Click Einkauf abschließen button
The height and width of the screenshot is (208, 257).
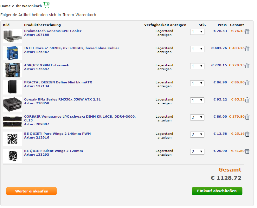click(x=217, y=191)
